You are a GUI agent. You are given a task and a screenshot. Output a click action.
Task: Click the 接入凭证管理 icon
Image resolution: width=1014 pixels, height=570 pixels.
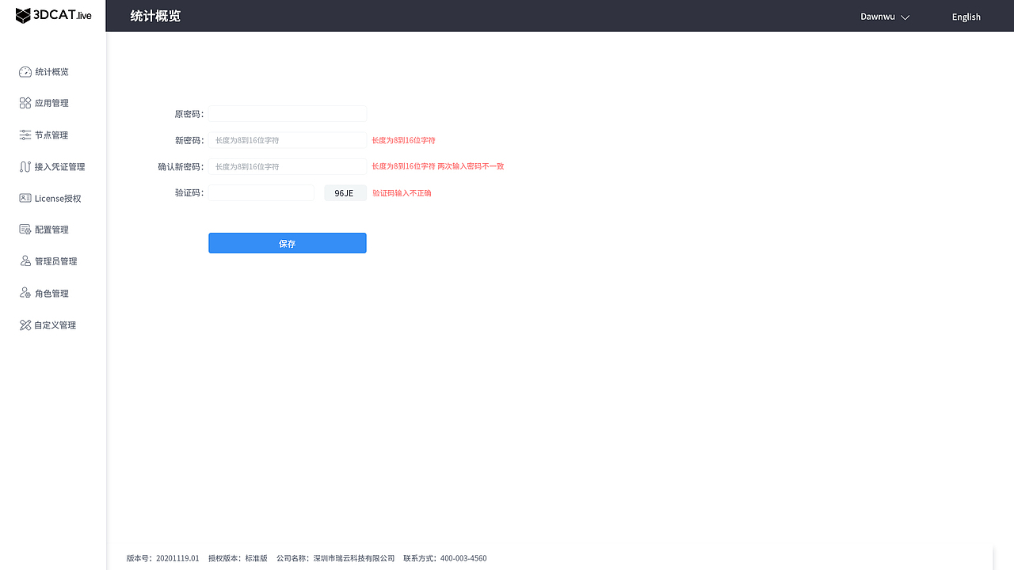pos(25,167)
